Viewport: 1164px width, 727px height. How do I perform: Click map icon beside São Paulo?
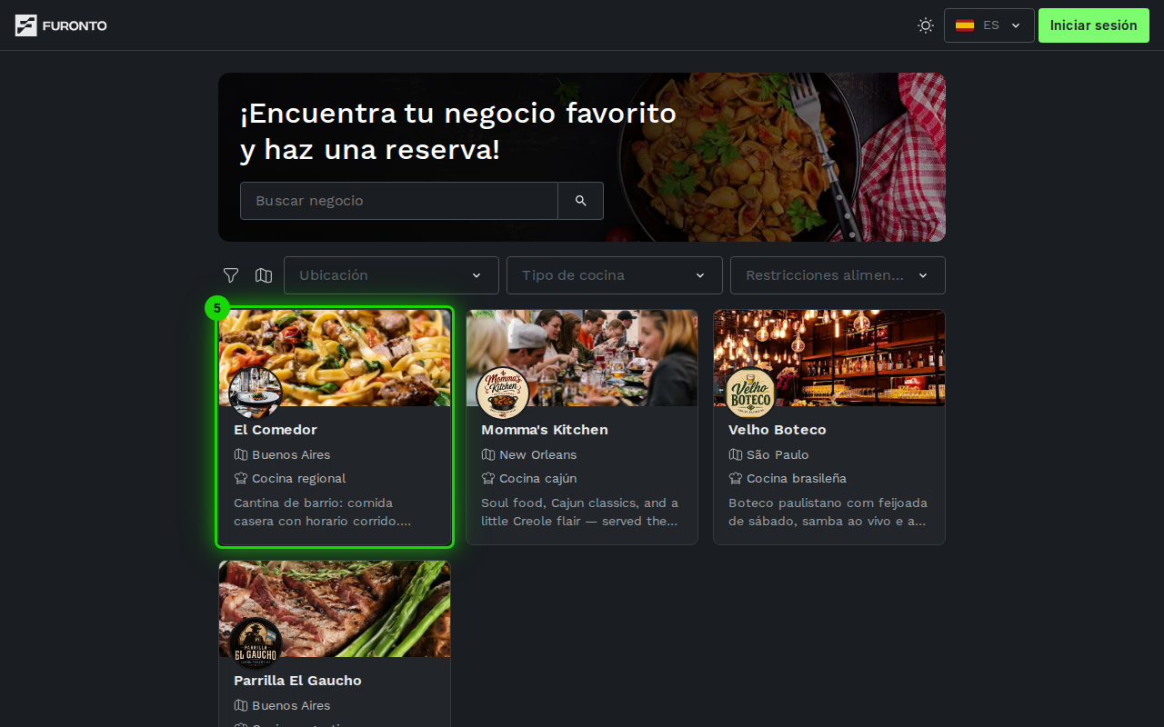736,454
